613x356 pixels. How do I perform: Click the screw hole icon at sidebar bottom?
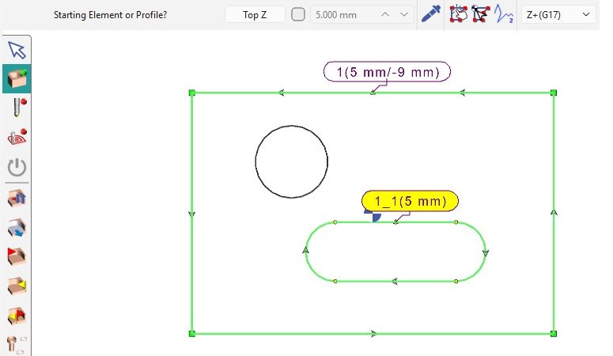click(x=16, y=345)
